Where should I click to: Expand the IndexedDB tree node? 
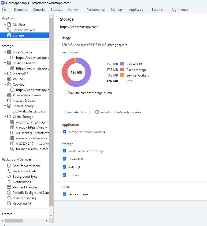pos(5,74)
